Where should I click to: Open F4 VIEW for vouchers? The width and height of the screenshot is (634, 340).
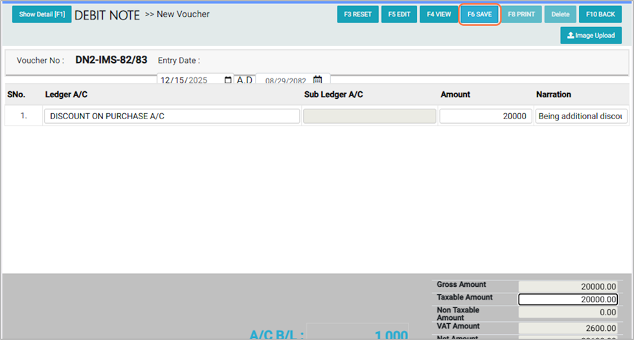(438, 14)
